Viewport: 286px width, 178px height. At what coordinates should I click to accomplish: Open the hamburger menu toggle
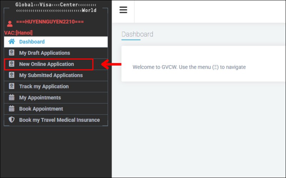(x=123, y=10)
